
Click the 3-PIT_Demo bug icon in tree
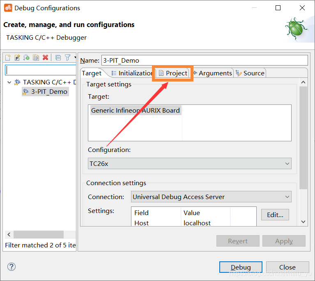pyautogui.click(x=25, y=92)
